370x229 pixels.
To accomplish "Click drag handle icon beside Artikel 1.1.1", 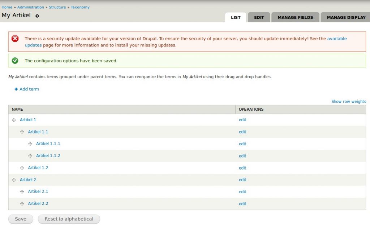I will 30,144.
